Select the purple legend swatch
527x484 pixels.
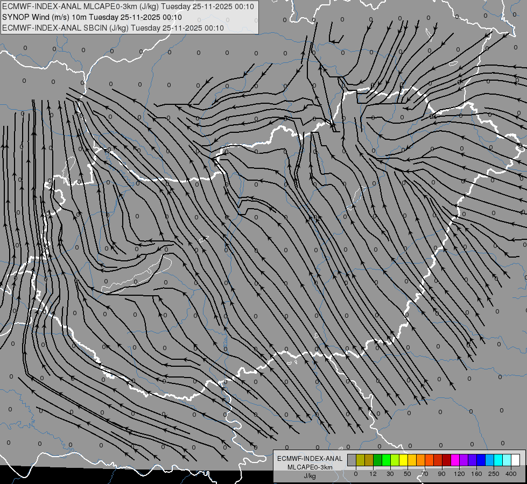464,460
